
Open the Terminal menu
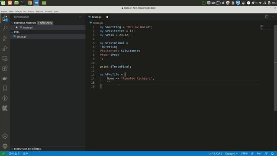[x=48, y=12]
